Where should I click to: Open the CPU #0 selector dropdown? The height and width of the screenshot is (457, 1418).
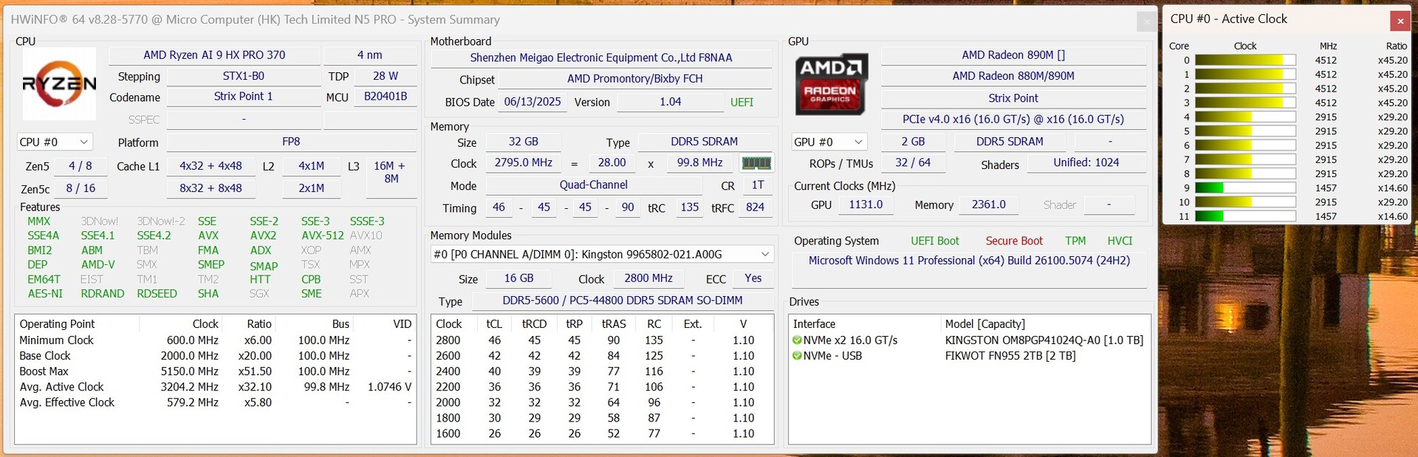(x=54, y=142)
